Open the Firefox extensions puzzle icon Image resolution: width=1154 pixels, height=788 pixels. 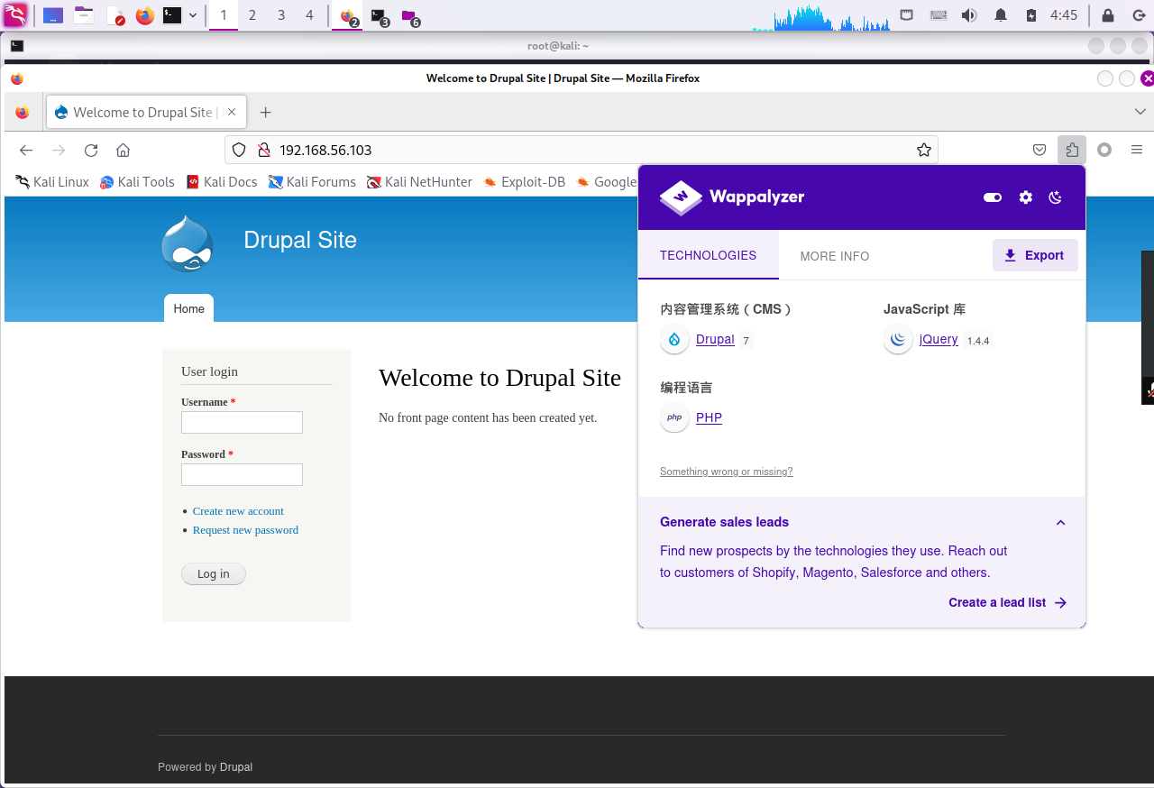point(1072,151)
